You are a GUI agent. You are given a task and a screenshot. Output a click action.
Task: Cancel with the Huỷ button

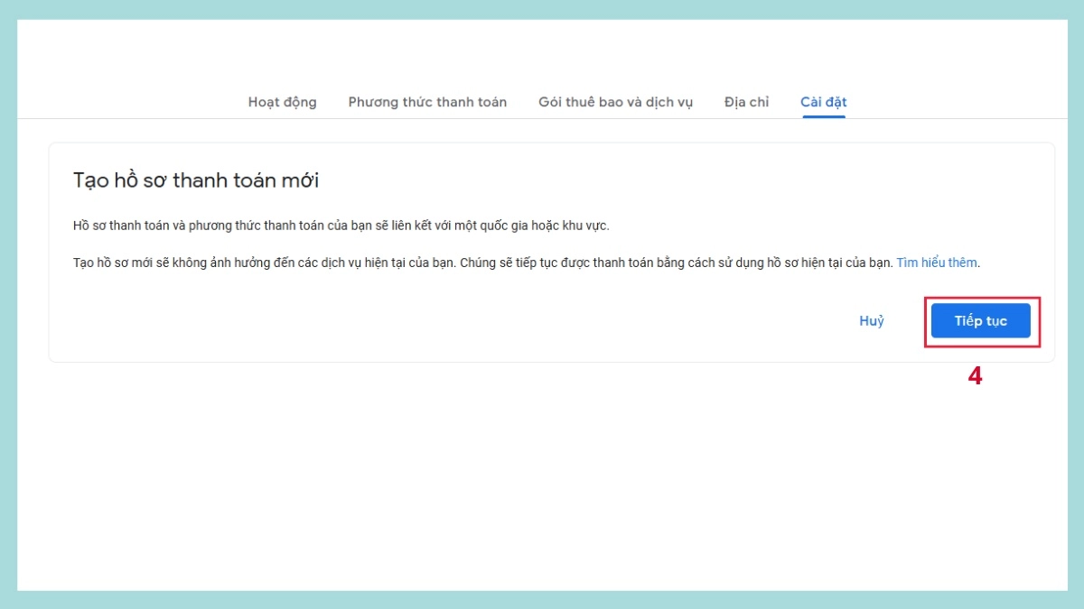point(871,321)
